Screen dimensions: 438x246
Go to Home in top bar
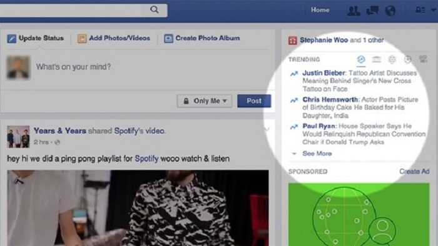(x=320, y=10)
